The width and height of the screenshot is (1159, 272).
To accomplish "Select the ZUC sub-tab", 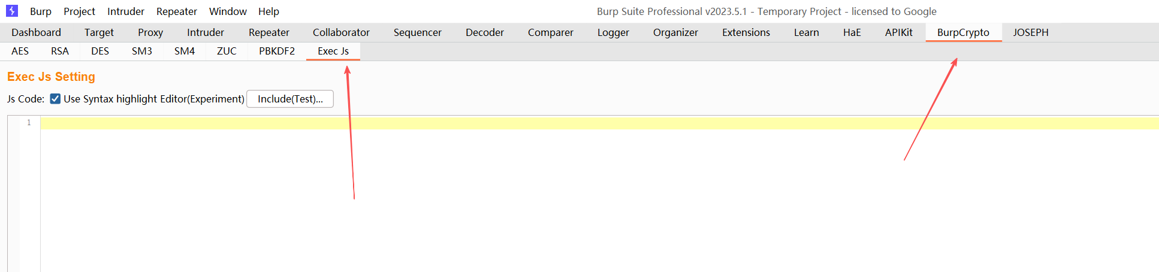I will pyautogui.click(x=227, y=51).
